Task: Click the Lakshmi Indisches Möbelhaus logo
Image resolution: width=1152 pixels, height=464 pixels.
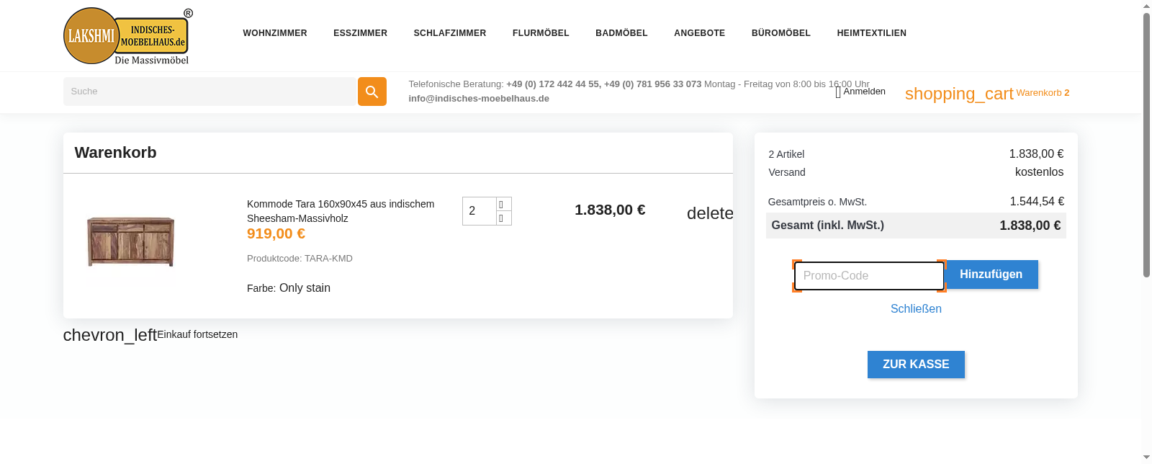Action: pyautogui.click(x=127, y=36)
